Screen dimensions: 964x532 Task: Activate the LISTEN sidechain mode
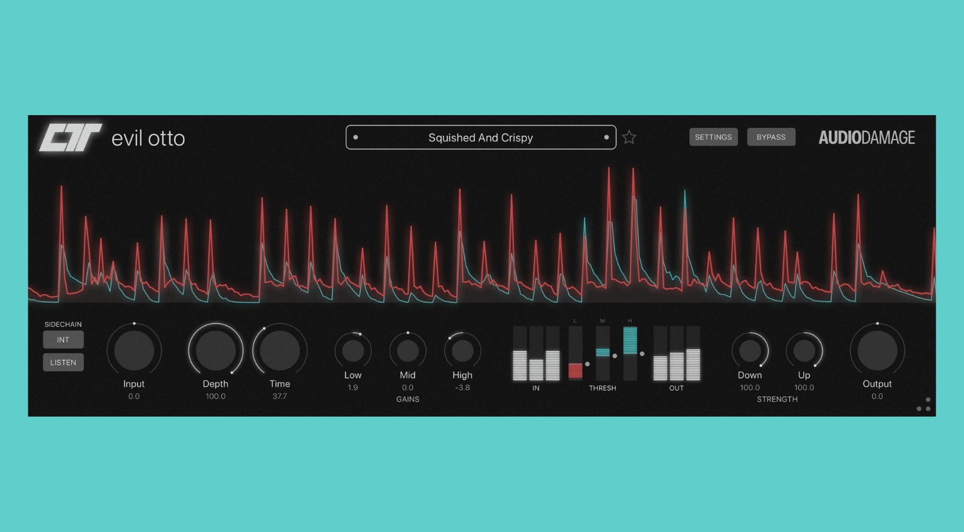[63, 362]
